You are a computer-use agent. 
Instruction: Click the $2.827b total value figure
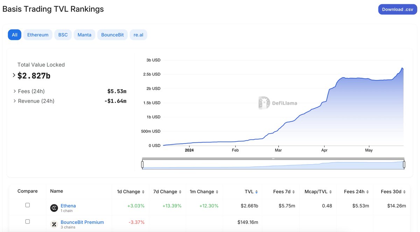[x=34, y=75]
